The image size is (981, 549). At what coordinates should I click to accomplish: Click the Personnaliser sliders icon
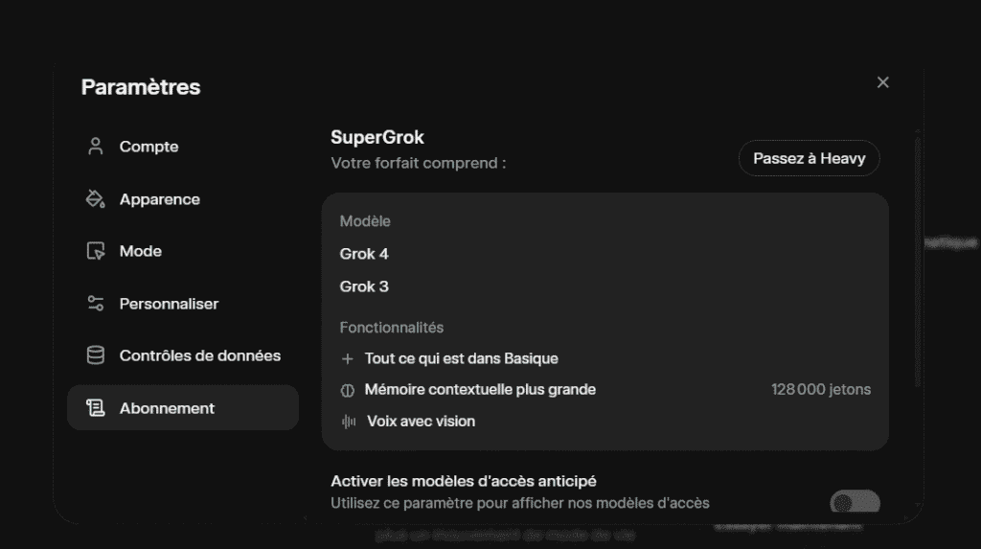(x=95, y=304)
